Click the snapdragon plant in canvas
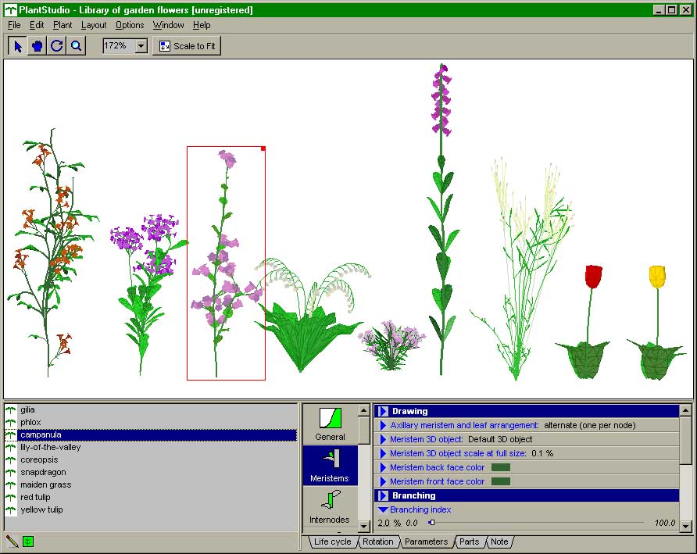This screenshot has width=697, height=554. 441,220
